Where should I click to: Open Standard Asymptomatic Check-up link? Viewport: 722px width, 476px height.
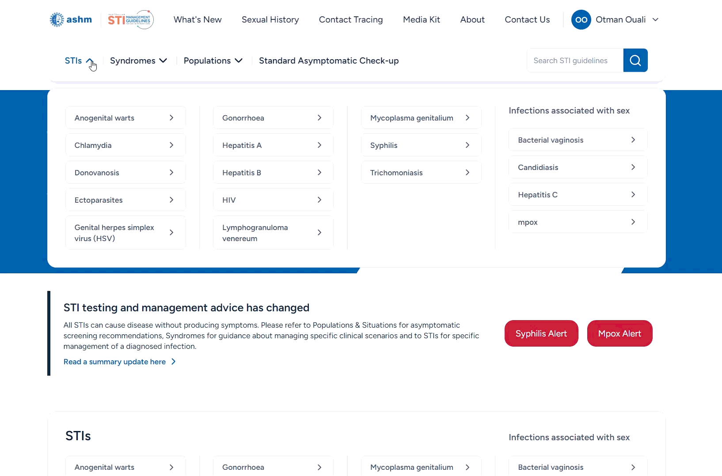[329, 60]
